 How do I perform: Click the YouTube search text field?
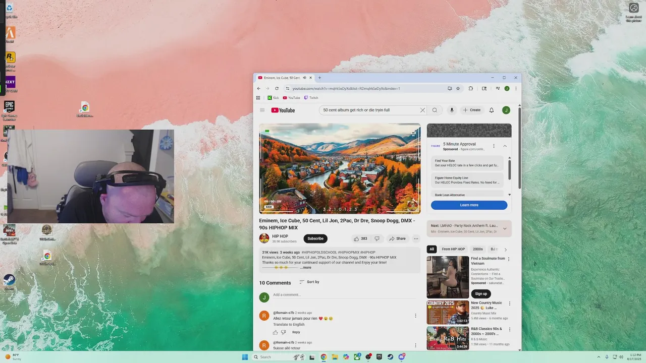pos(370,110)
